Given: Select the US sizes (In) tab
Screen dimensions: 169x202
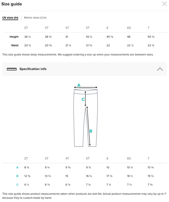Looking at the screenshot, I should [10, 18].
